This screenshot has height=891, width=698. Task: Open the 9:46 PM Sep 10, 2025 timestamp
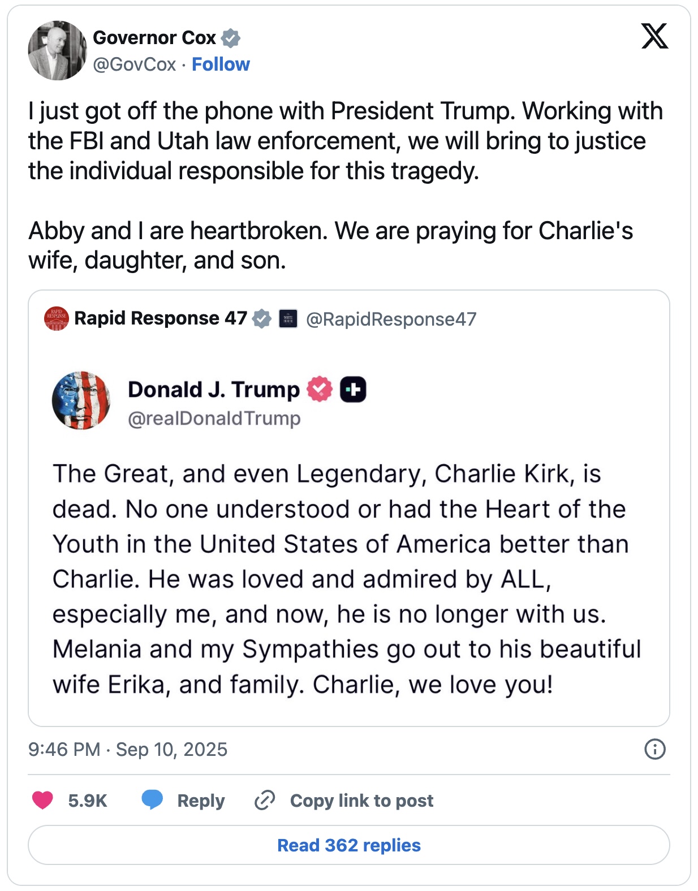coord(128,750)
